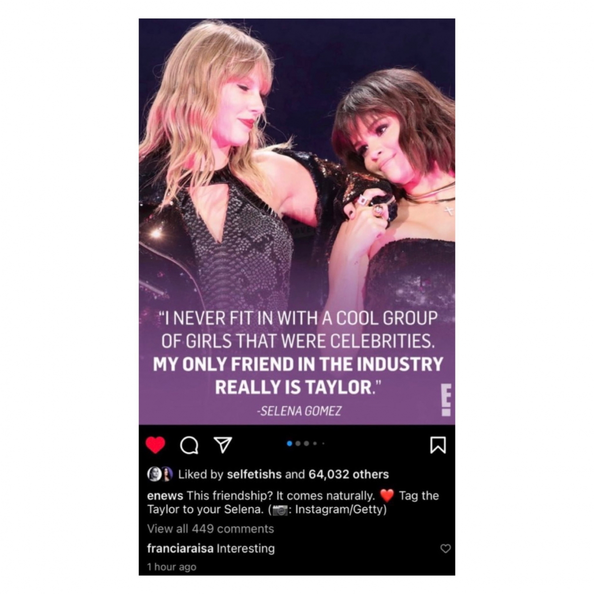Tap the Selena Gomez quote image

coord(297,222)
